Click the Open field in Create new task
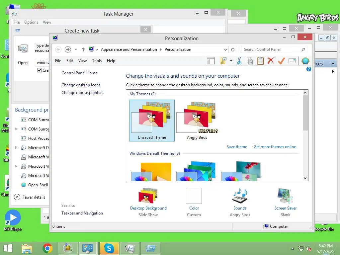The image size is (340, 255). [42, 62]
